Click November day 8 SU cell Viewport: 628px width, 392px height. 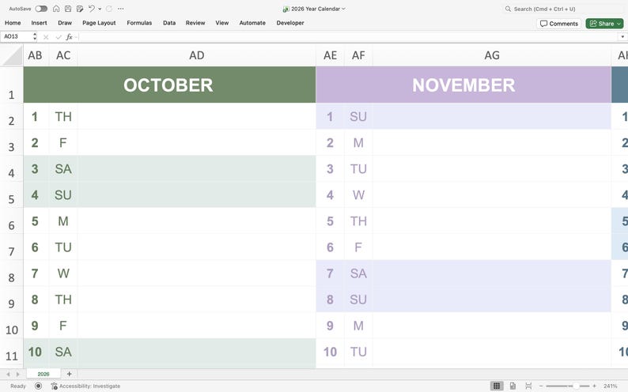tap(358, 300)
